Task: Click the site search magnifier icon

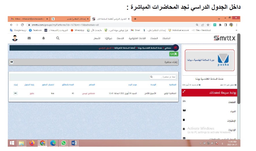Action: tap(58, 38)
